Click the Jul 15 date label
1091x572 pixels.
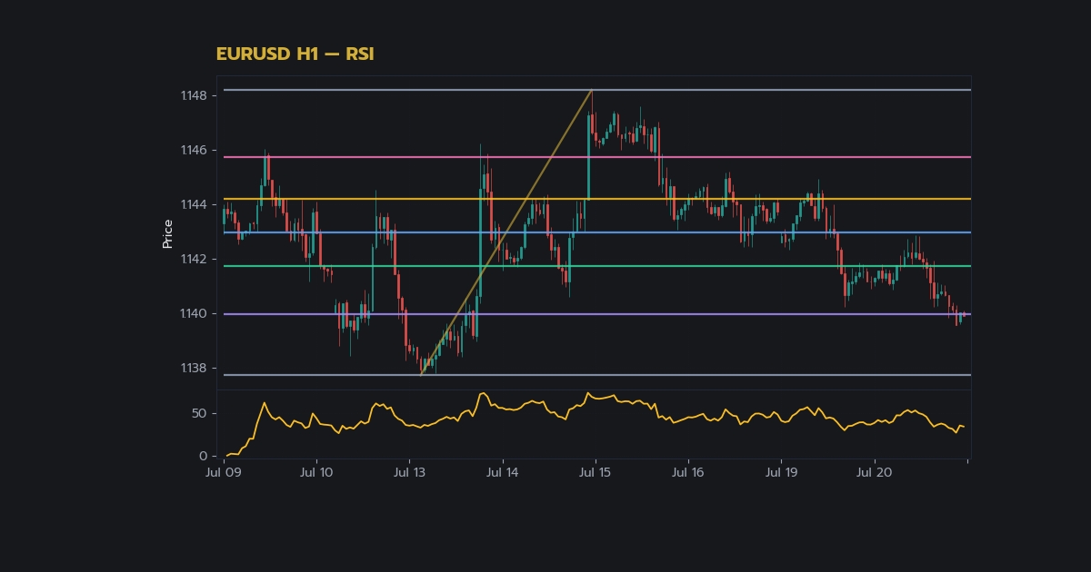[x=595, y=472]
